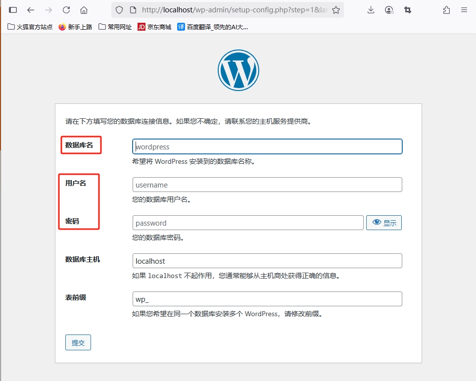Open the 京东商城 bookmark

154,27
